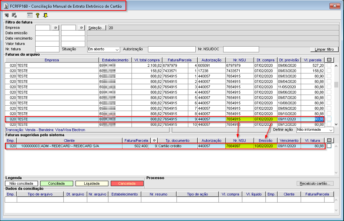Click the Recalculo cartão button
344x221 pixels.
(x=315, y=183)
